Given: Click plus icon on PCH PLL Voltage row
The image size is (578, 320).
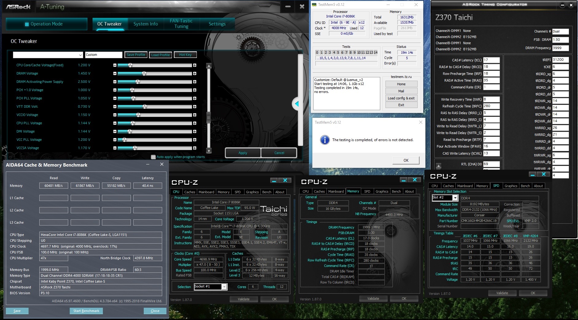Looking at the screenshot, I should pyautogui.click(x=195, y=98).
